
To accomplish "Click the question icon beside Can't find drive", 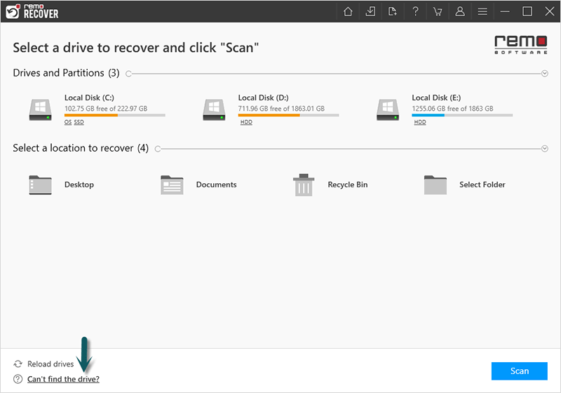I will (x=18, y=379).
